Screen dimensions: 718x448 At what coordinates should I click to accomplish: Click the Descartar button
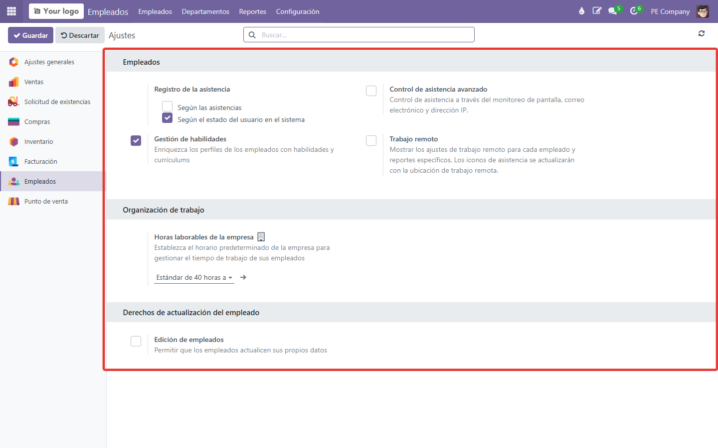tap(80, 35)
